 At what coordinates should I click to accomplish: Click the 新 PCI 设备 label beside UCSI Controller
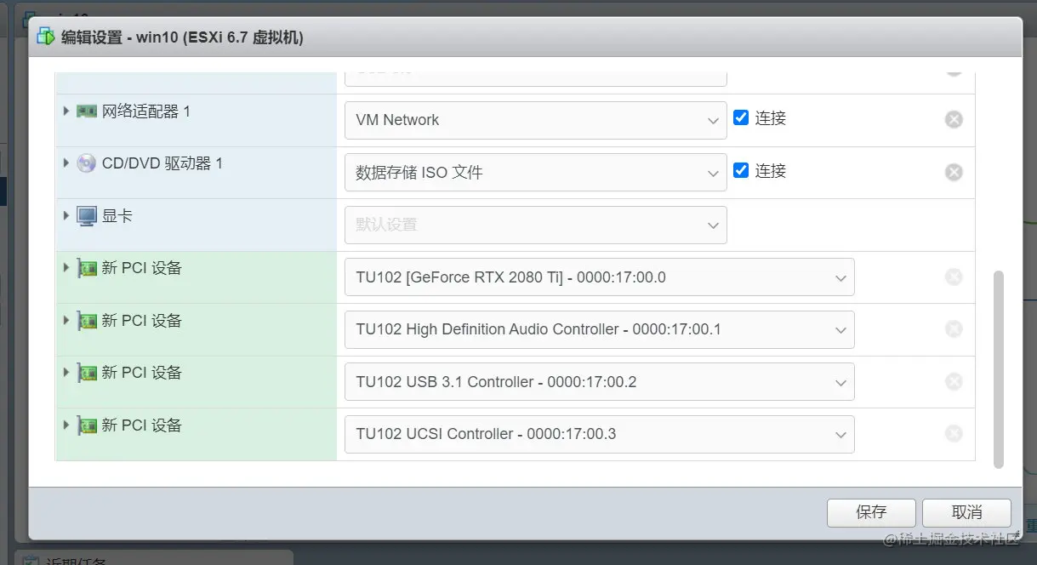click(x=142, y=425)
